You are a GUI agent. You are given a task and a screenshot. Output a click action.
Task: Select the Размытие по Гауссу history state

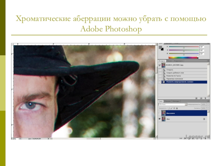click(173, 76)
